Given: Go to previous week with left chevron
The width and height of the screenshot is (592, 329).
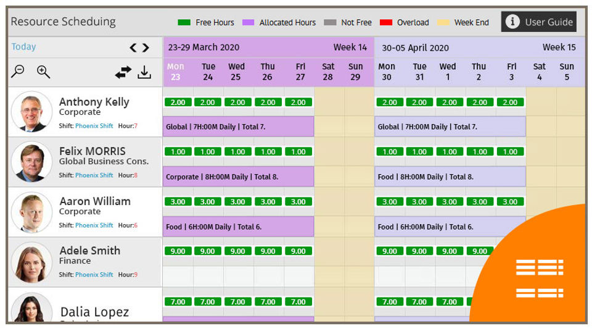Looking at the screenshot, I should 133,48.
